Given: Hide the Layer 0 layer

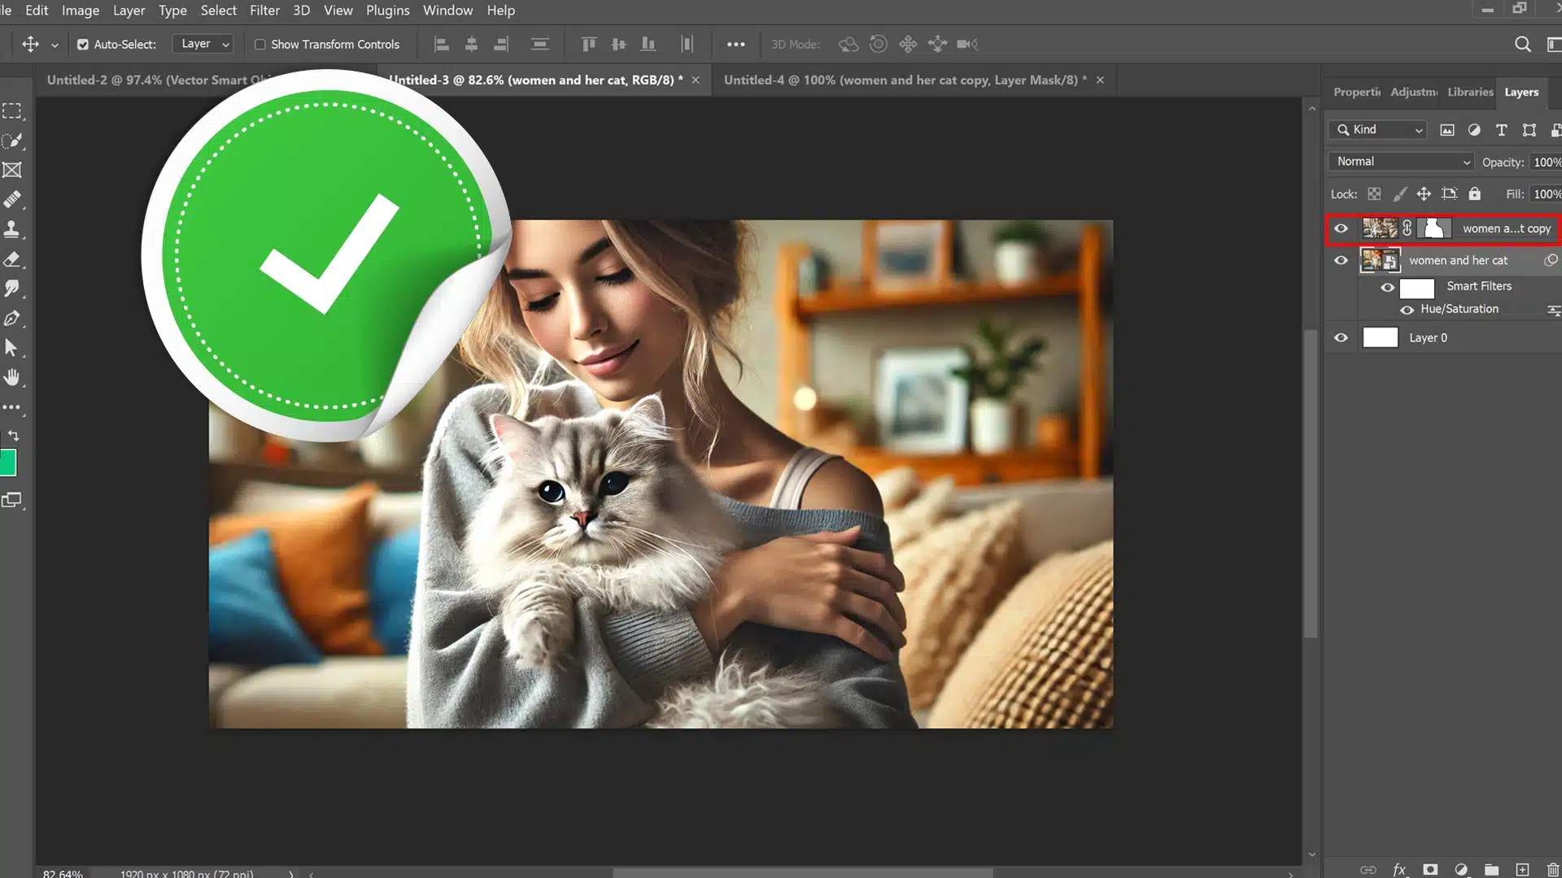Looking at the screenshot, I should tap(1341, 337).
